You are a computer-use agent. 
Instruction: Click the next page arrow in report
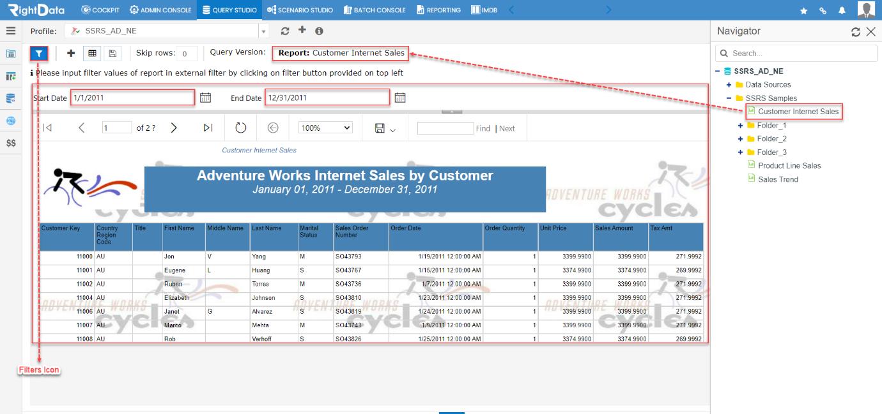174,128
